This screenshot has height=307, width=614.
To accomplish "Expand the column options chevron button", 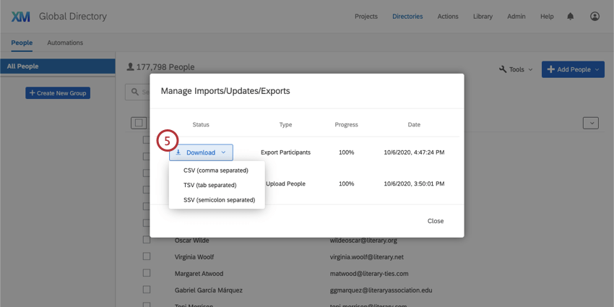I will click(x=590, y=123).
